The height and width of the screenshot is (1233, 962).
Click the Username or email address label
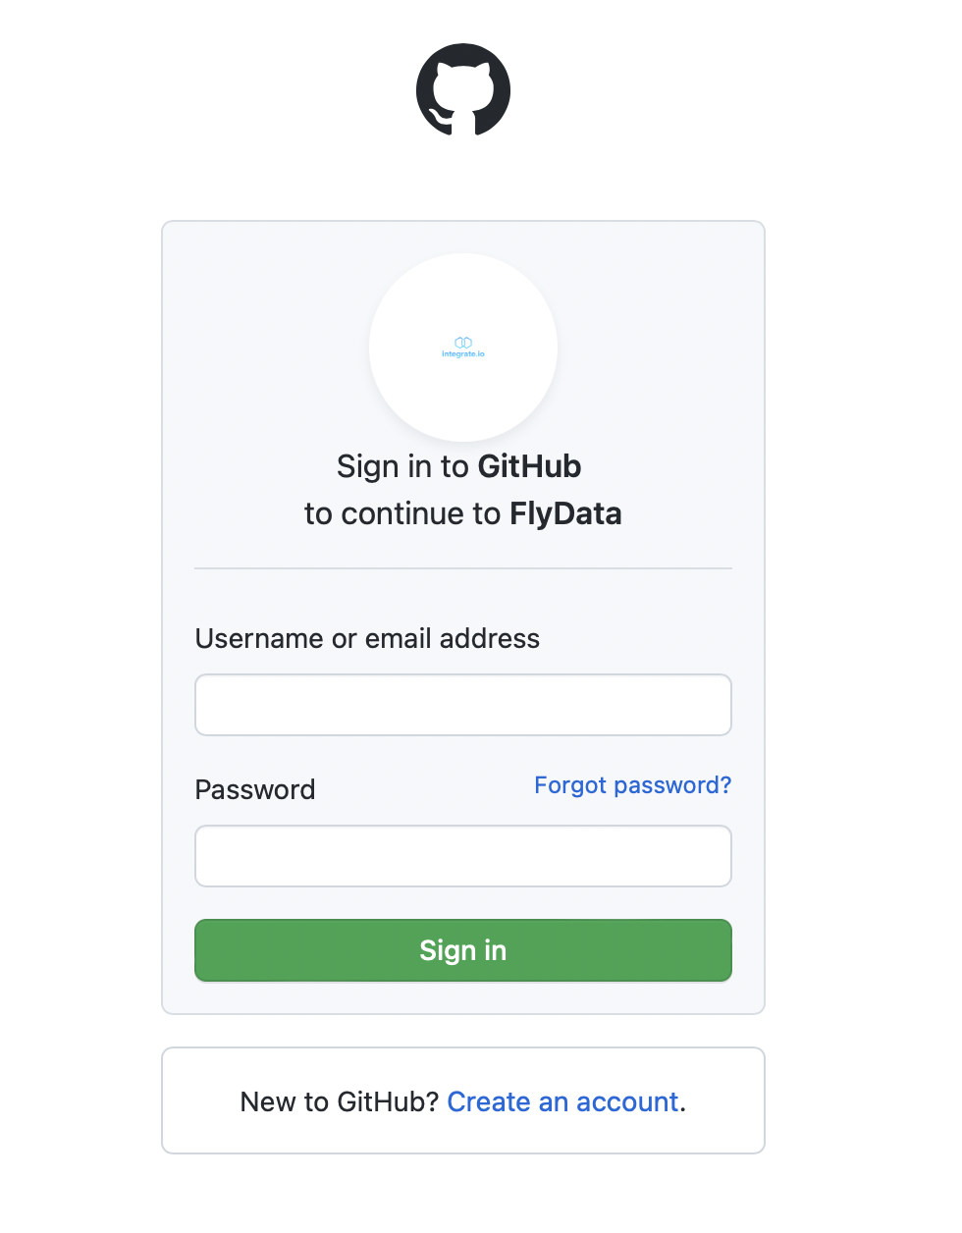[367, 639]
